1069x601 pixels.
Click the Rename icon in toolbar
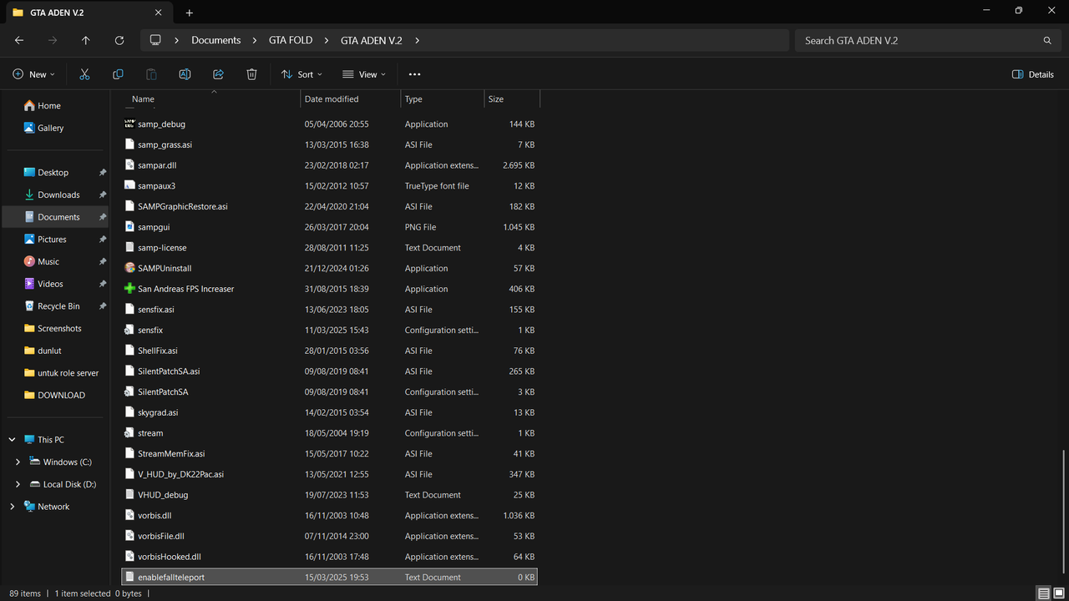point(185,74)
